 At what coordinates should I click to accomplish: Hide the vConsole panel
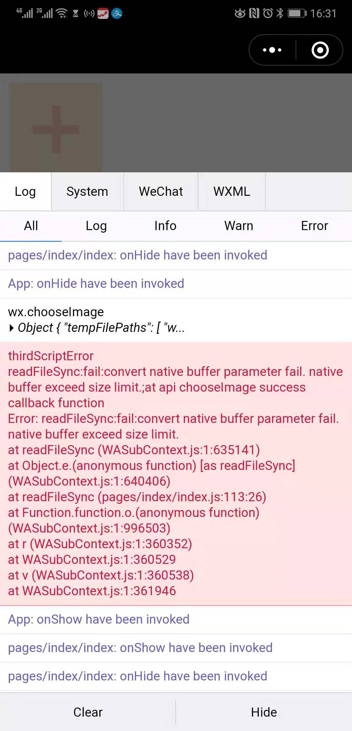click(264, 712)
